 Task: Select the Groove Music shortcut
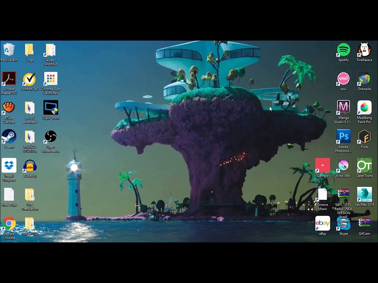pyautogui.click(x=322, y=195)
